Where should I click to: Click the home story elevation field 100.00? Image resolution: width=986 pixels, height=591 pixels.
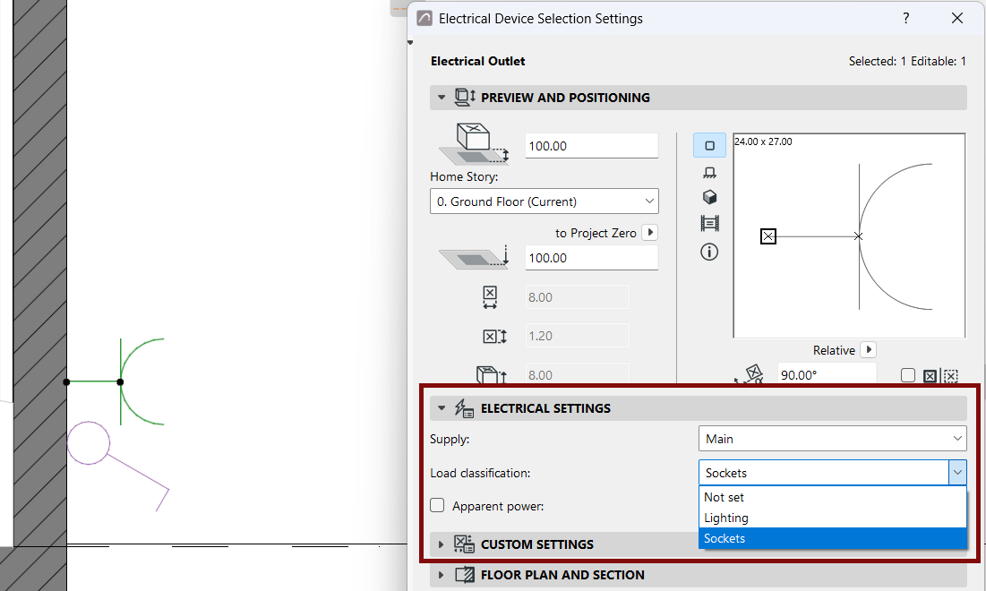(x=591, y=146)
